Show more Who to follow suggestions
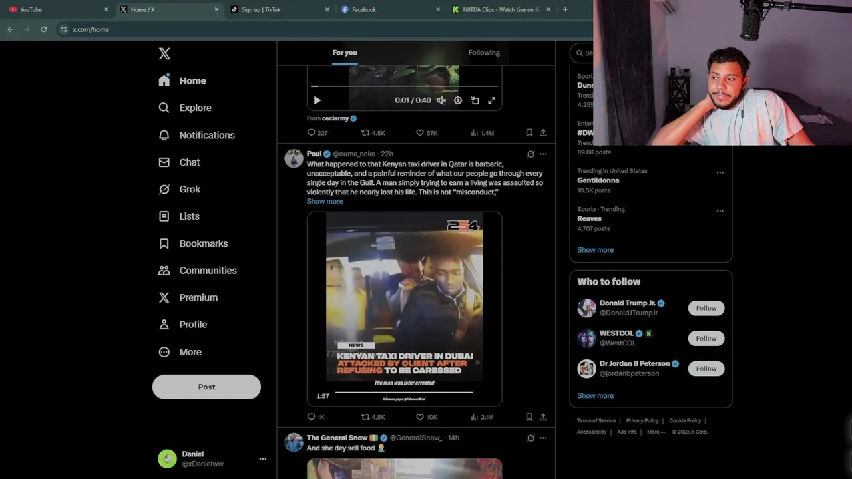Viewport: 852px width, 479px height. [x=595, y=396]
